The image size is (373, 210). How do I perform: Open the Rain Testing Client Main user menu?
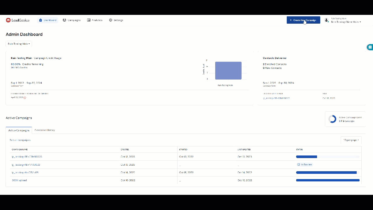coord(346,22)
